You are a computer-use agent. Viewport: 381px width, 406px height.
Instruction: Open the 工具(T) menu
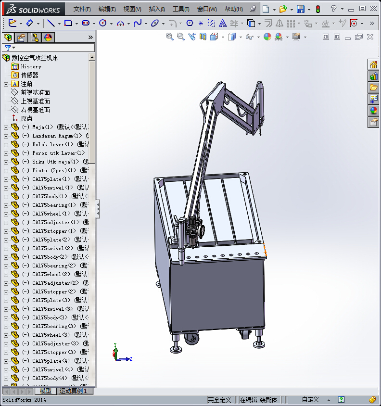pos(181,9)
